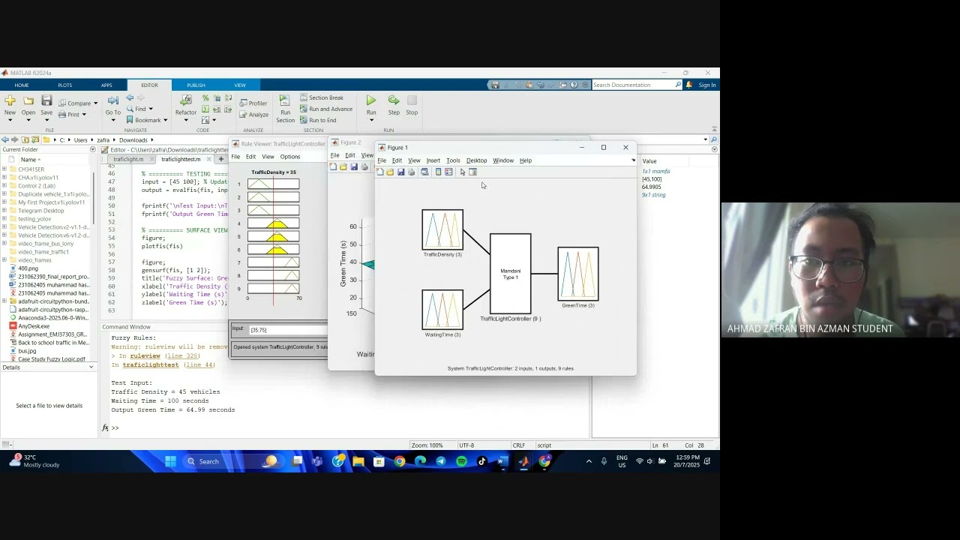
Task: Click Run and Advance
Action: pos(325,109)
